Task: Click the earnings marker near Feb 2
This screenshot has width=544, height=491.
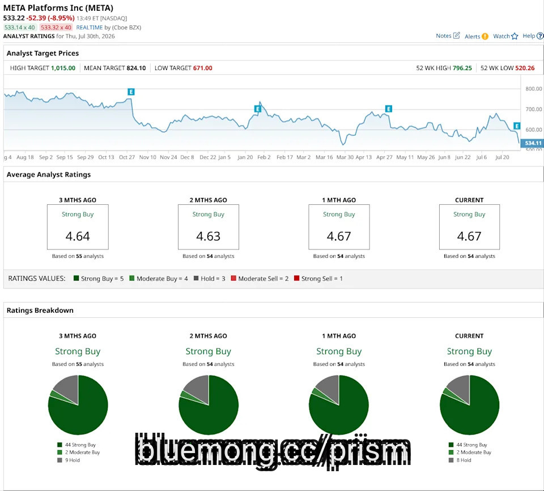Action: 257,109
